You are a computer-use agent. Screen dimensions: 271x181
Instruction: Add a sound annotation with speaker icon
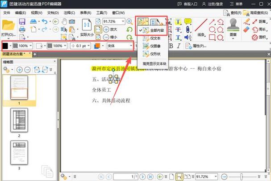[x=188, y=37]
